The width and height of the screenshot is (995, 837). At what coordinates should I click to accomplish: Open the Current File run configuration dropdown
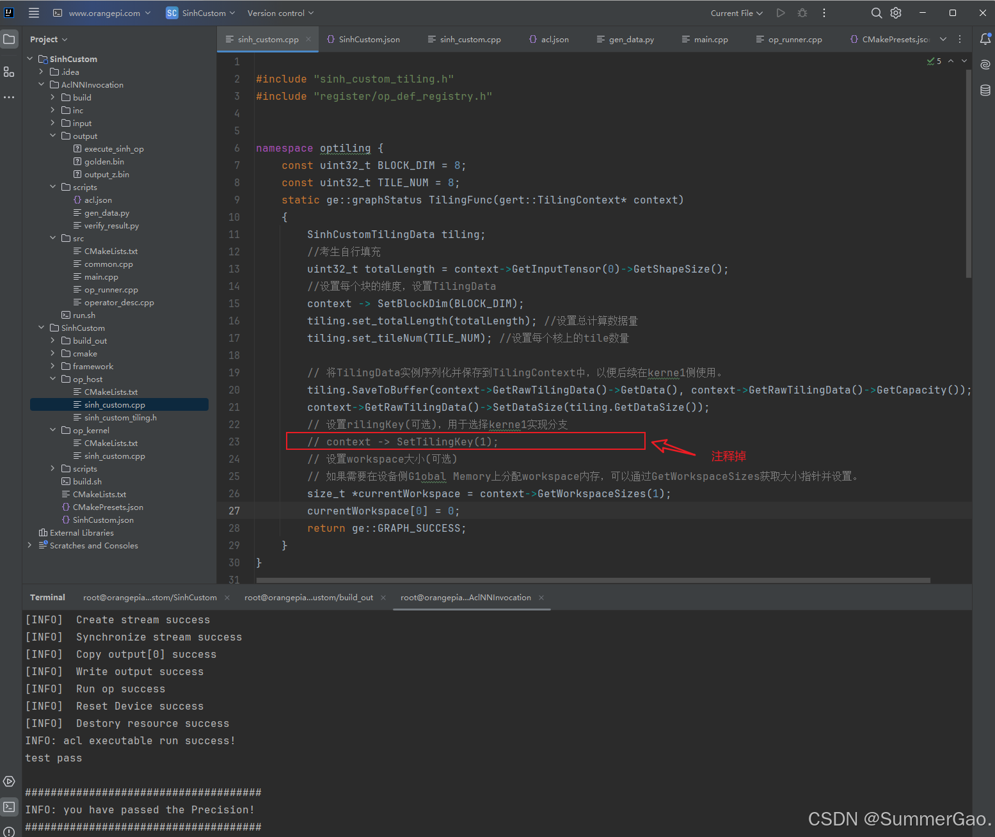736,13
